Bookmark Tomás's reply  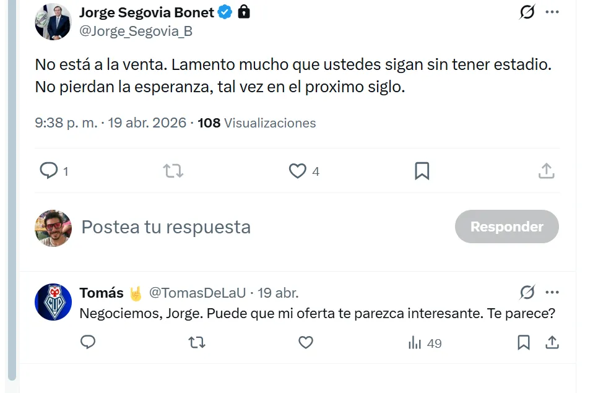pos(524,342)
